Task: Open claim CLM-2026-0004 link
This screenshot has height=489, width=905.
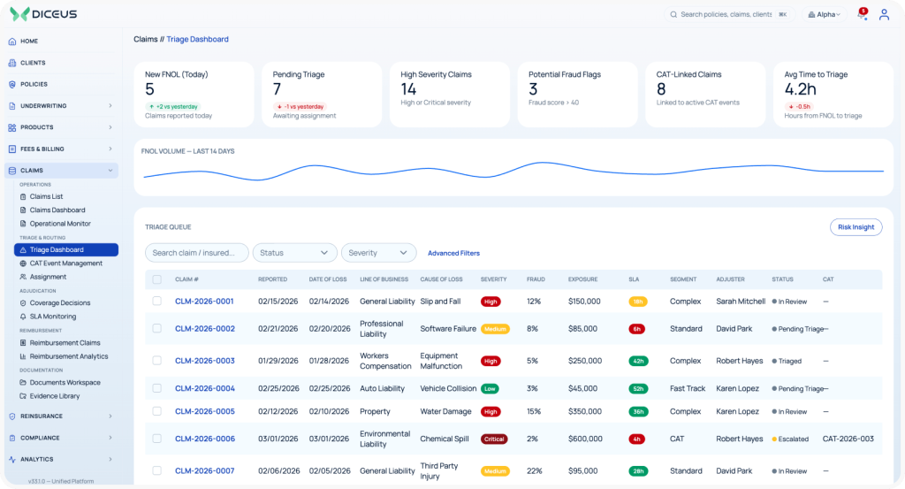Action: 205,388
